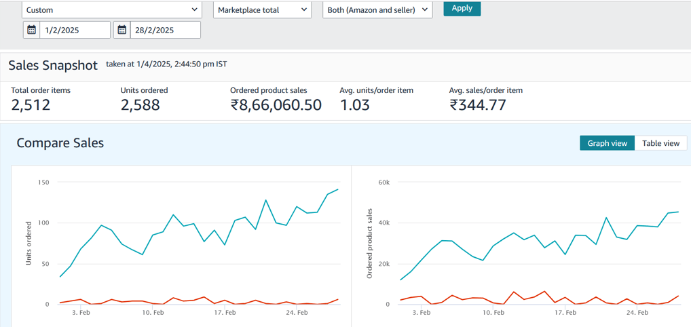Image resolution: width=691 pixels, height=327 pixels.
Task: Expand the Both (Amazon and seller) dropdown
Action: point(377,9)
